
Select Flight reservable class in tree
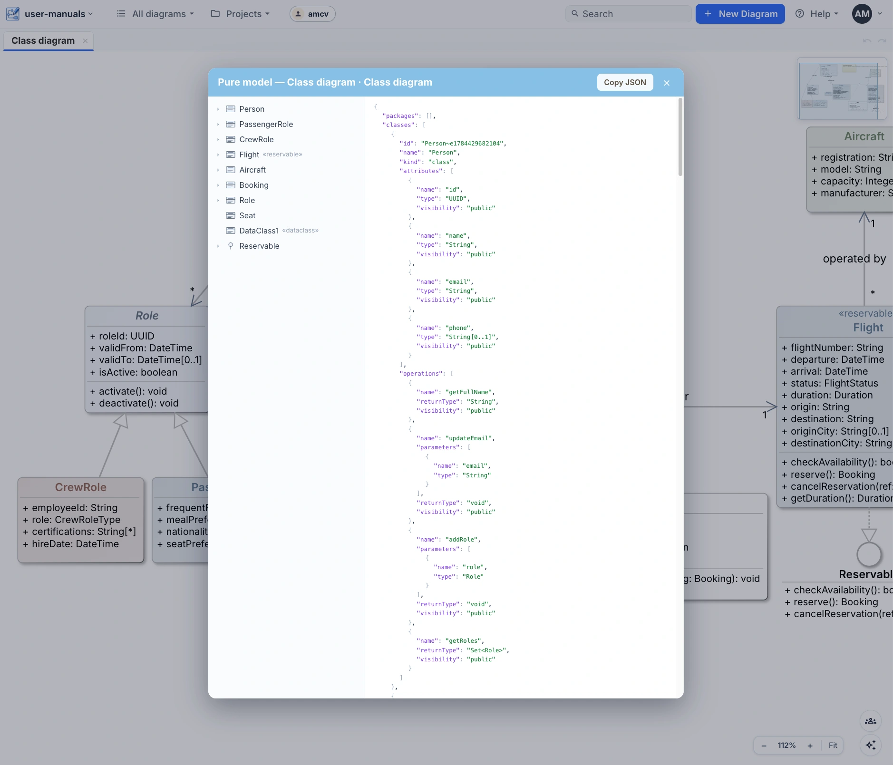[x=270, y=155]
